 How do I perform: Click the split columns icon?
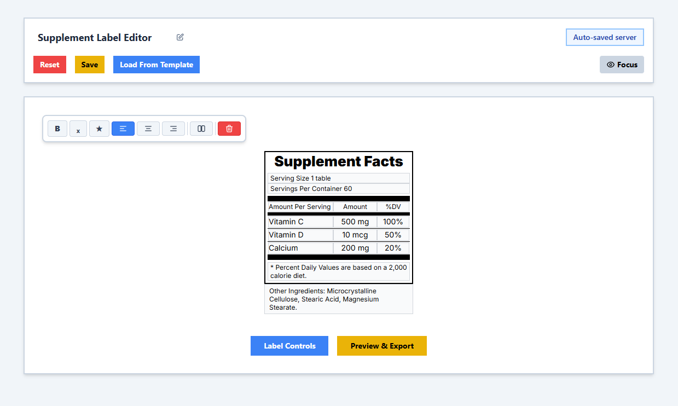click(x=201, y=129)
